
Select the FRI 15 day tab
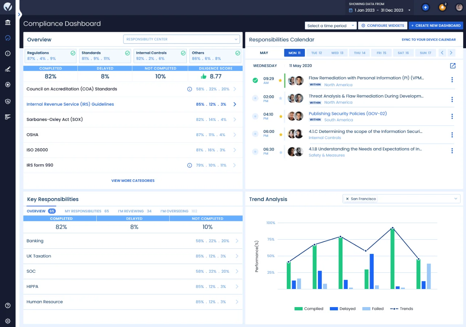[x=381, y=53]
